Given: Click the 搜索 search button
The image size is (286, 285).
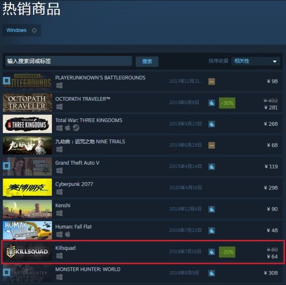Looking at the screenshot, I should (147, 61).
